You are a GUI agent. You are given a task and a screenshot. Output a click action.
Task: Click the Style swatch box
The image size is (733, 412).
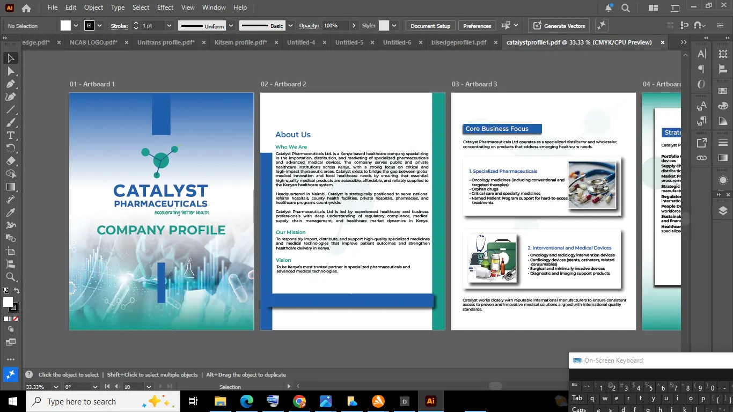tap(384, 26)
